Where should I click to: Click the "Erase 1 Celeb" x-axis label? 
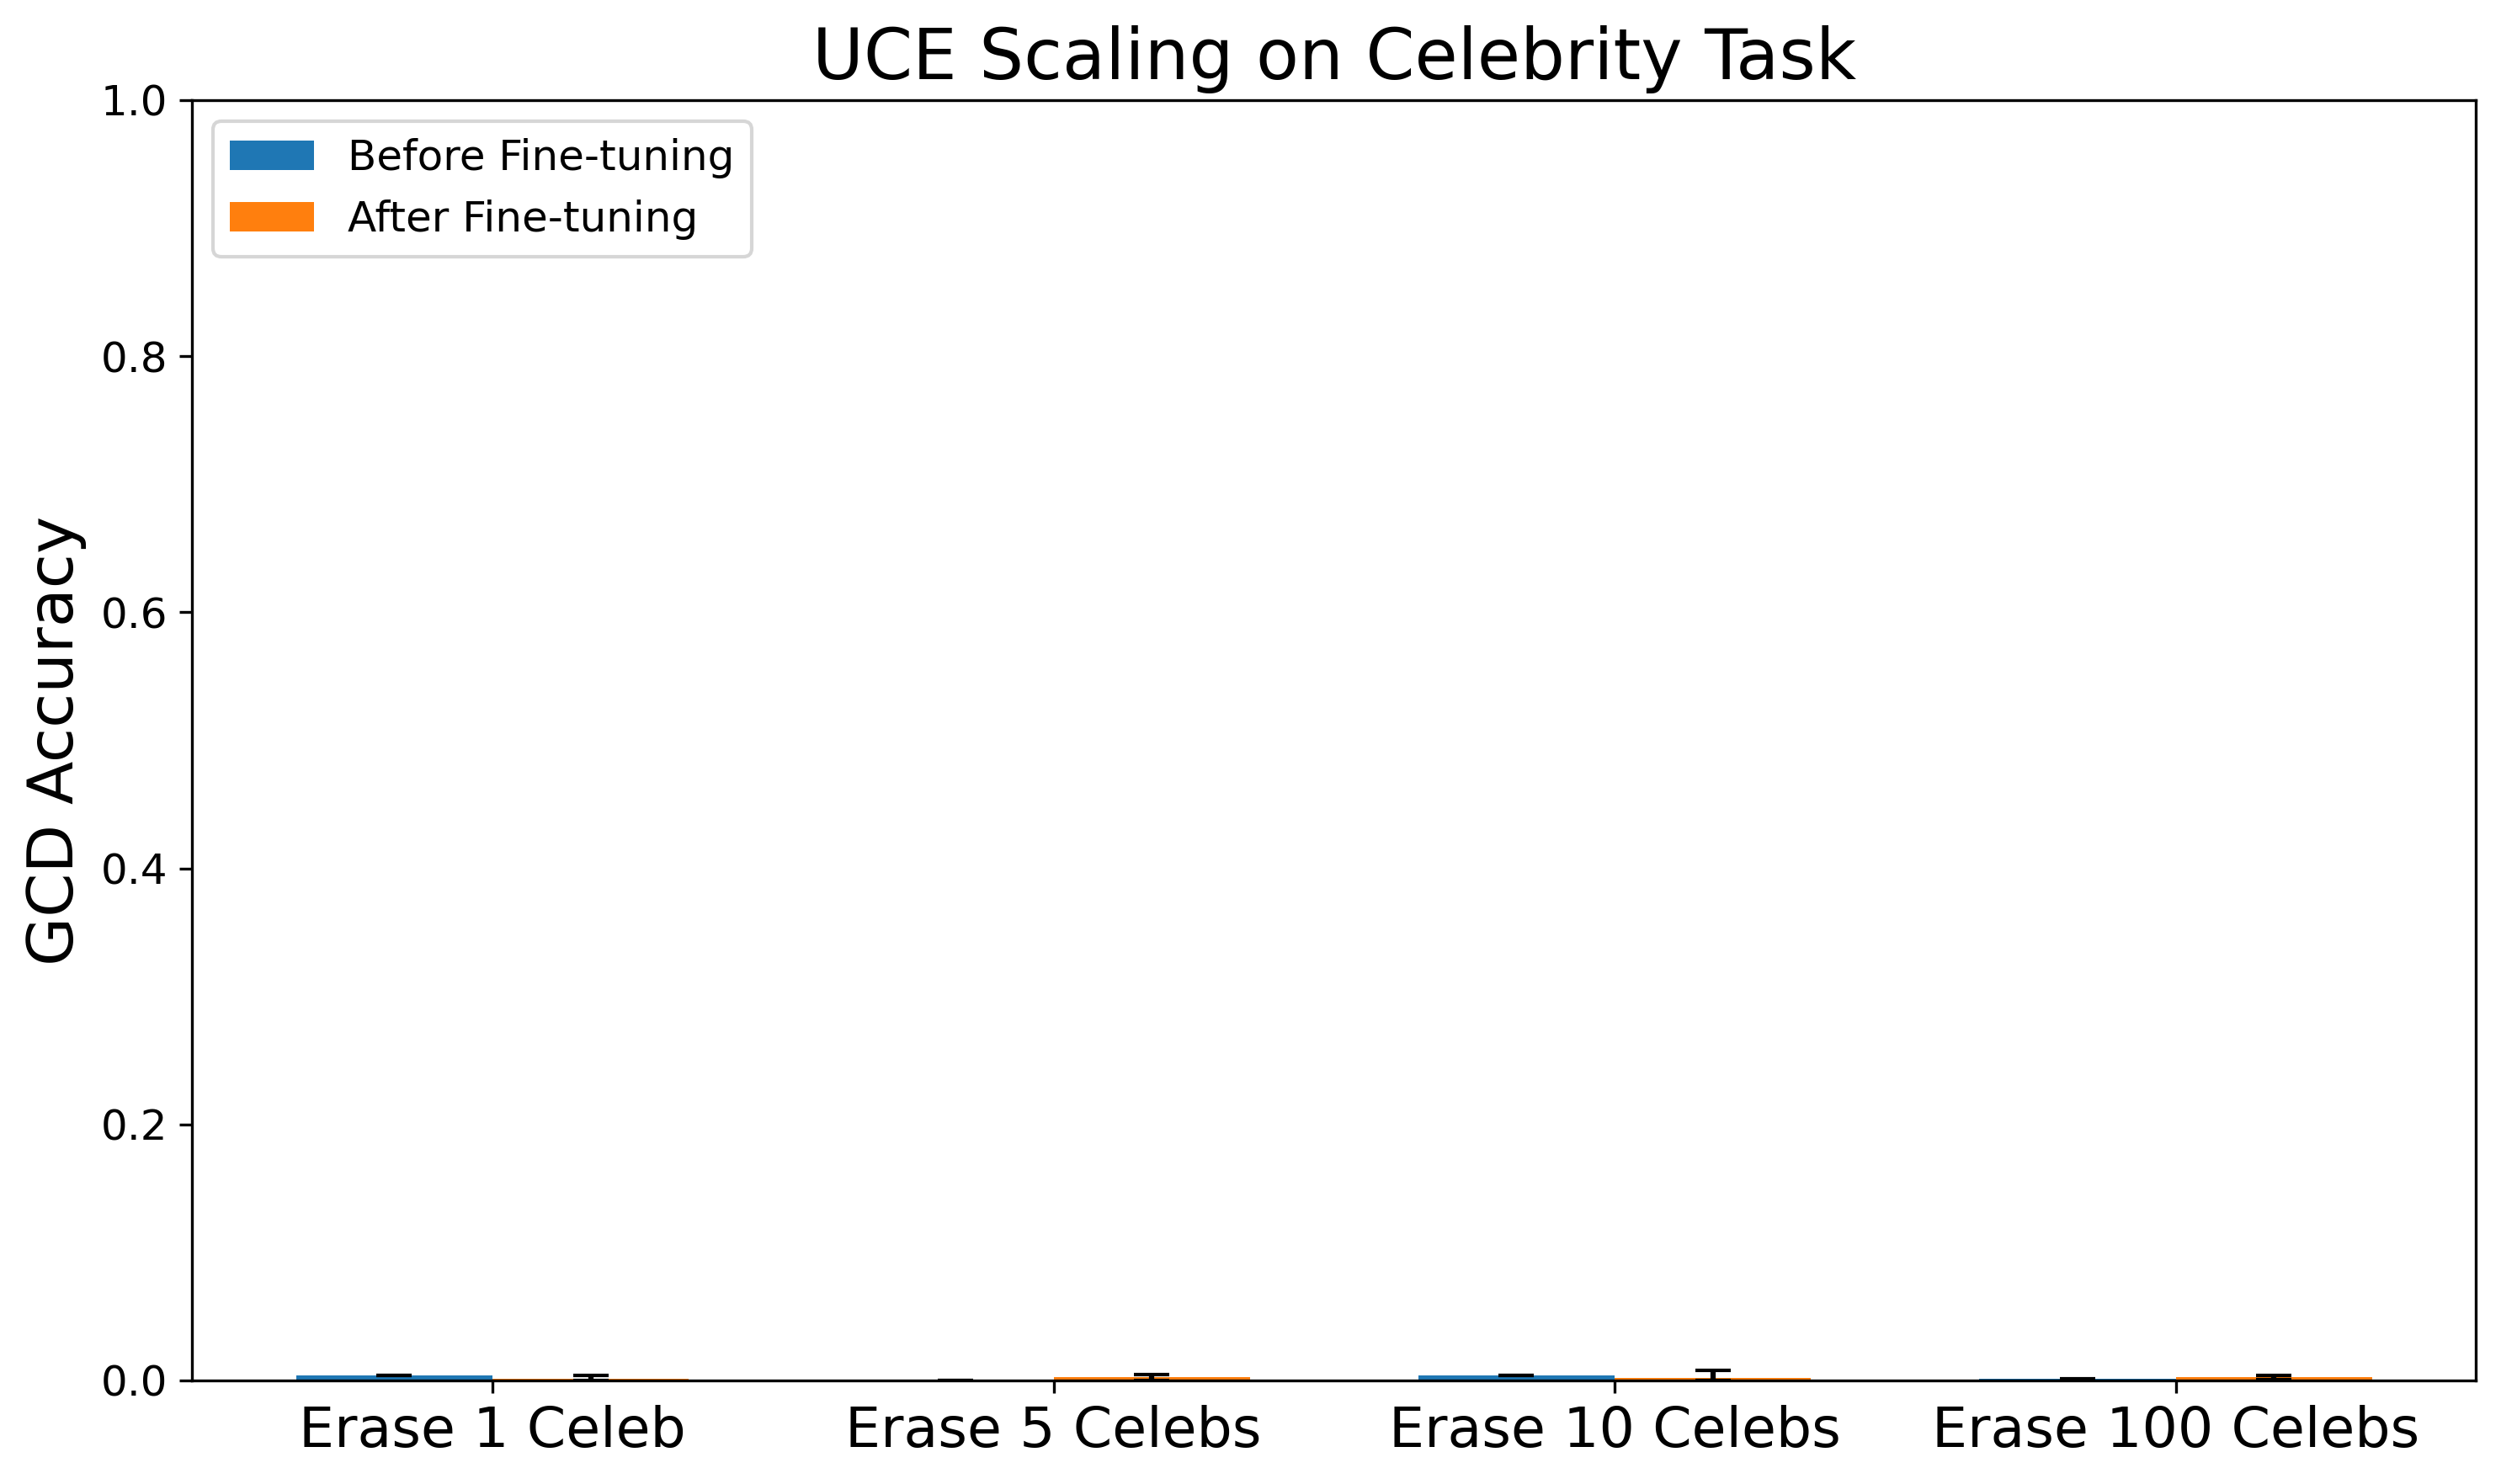492,1429
